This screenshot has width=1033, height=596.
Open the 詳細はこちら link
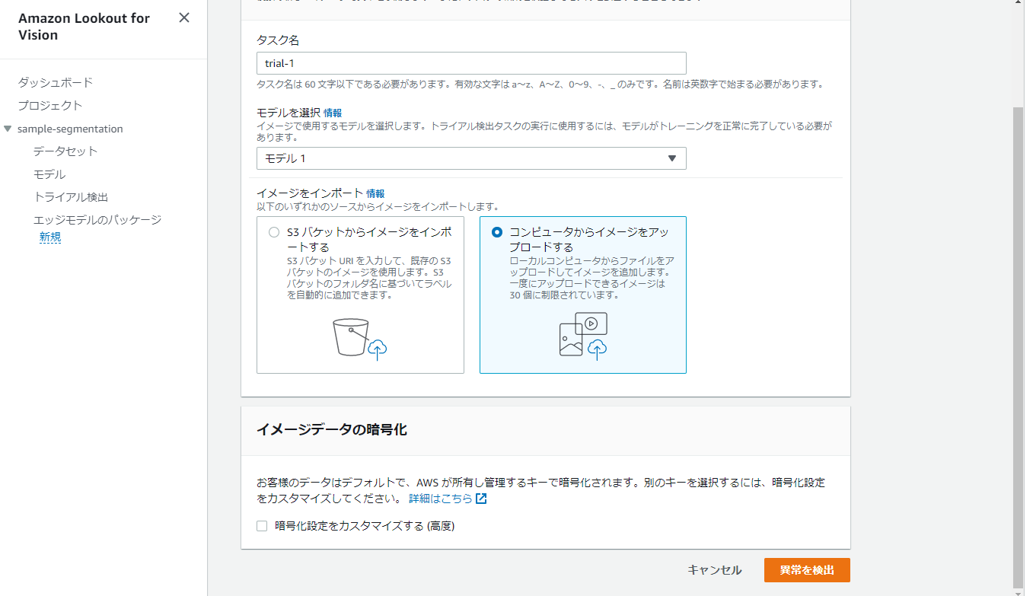tap(441, 499)
